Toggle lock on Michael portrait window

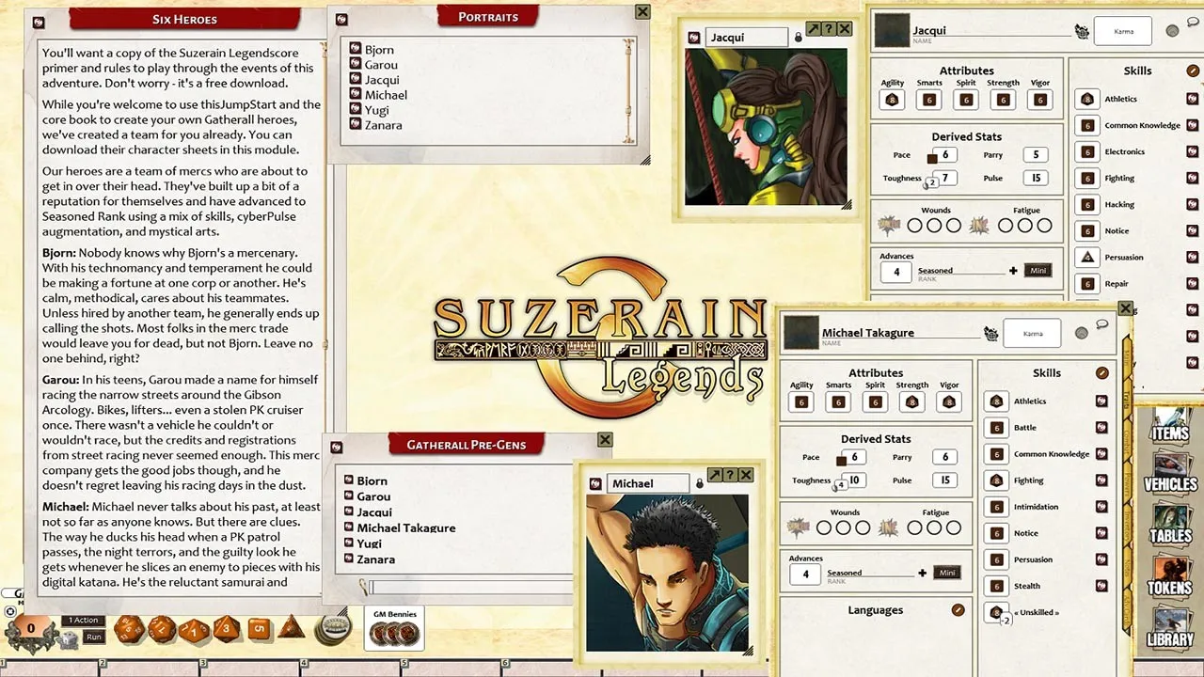[699, 483]
